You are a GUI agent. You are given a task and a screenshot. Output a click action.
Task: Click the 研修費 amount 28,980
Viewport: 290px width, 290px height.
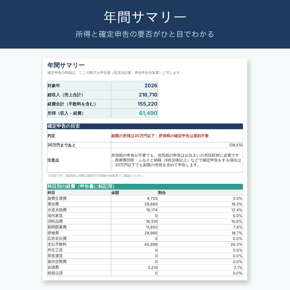pyautogui.click(x=151, y=233)
